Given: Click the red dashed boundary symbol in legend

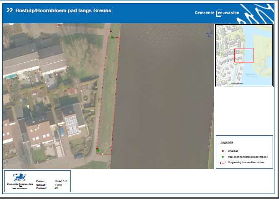Looking at the screenshot, I should 222,162.
